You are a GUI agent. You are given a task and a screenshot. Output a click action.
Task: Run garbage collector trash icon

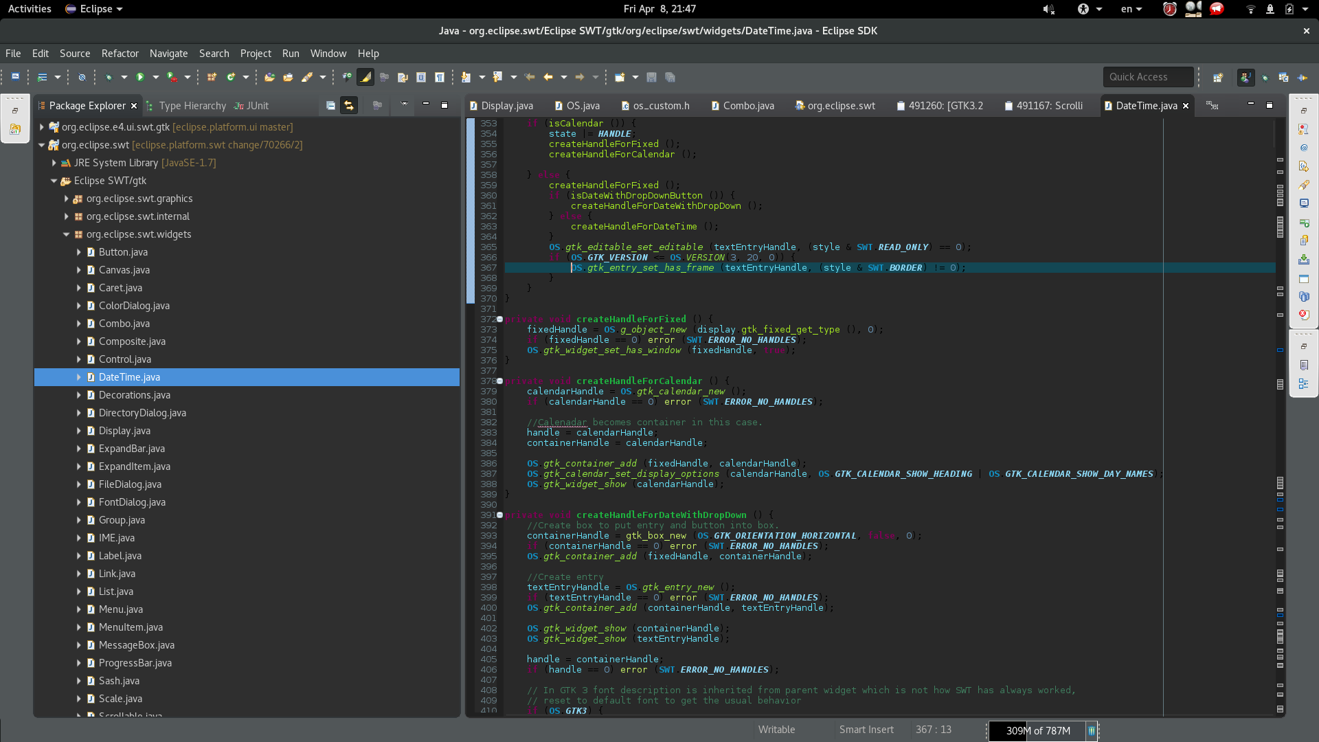point(1091,731)
